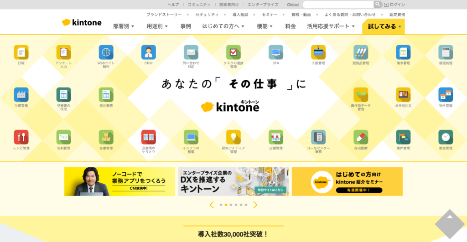Open the 生産管理 factory icon
Viewport: 467px width, 242px height.
pyautogui.click(x=21, y=95)
